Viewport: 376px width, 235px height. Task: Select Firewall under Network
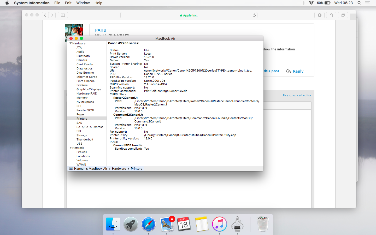(82, 152)
